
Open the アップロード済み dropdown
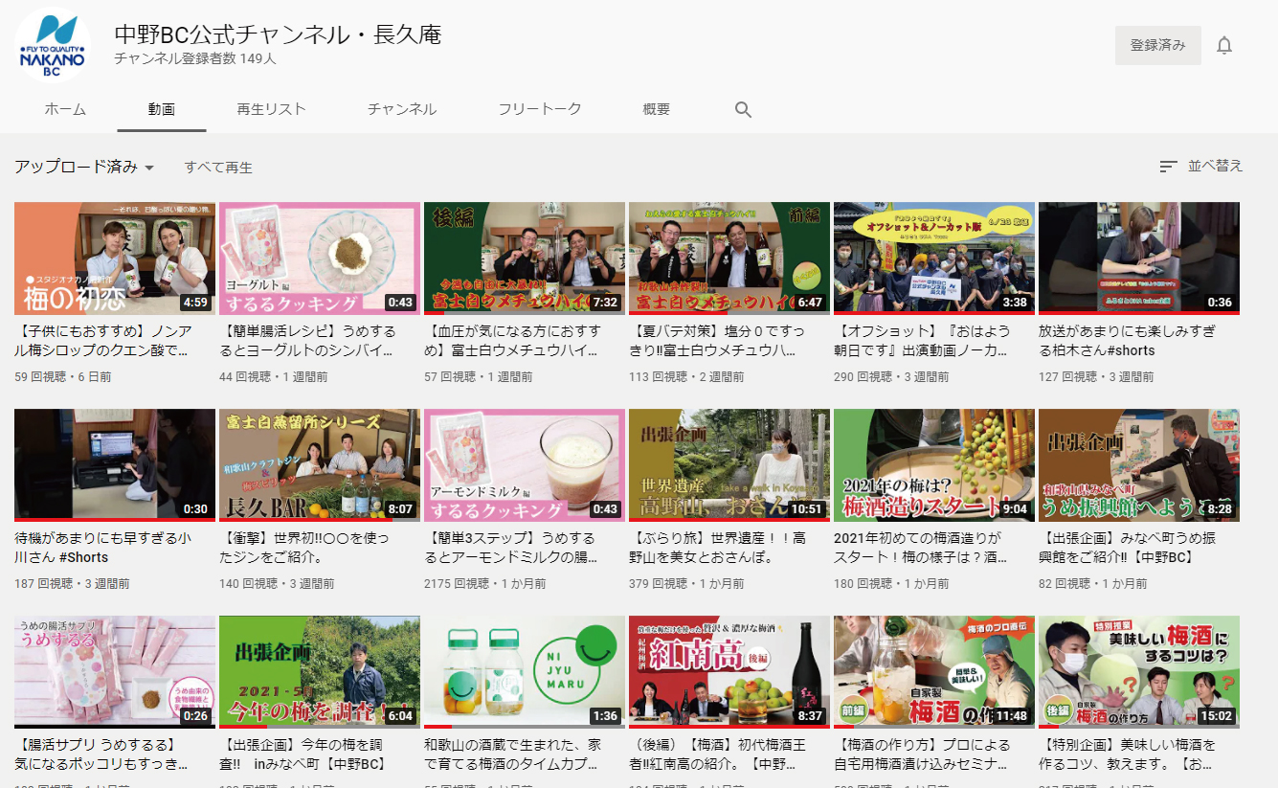(x=84, y=168)
